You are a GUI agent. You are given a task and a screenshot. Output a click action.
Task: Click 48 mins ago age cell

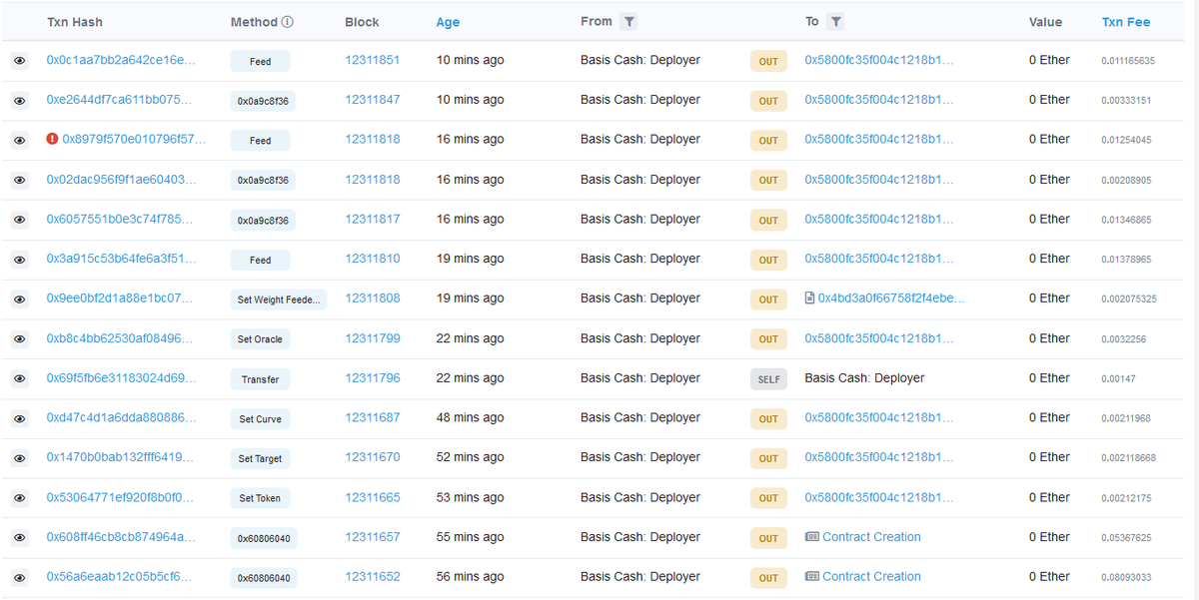(x=470, y=418)
